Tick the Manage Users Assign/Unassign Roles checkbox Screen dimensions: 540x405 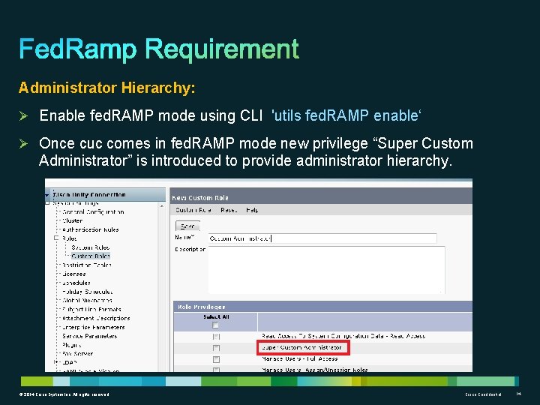[x=216, y=370]
